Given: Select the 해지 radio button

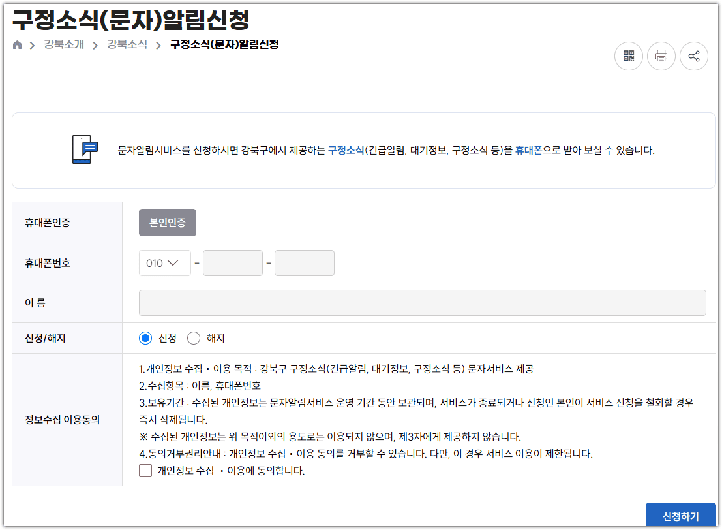Looking at the screenshot, I should pyautogui.click(x=193, y=337).
